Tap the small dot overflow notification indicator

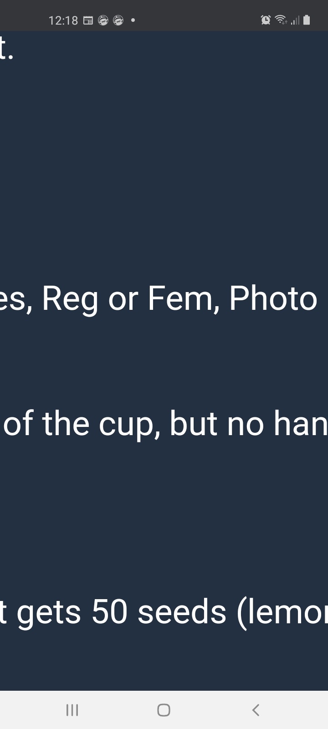coord(133,20)
